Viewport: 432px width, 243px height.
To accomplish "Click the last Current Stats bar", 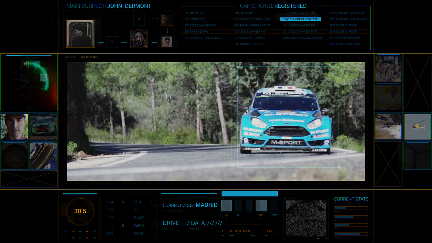I will pos(351,234).
